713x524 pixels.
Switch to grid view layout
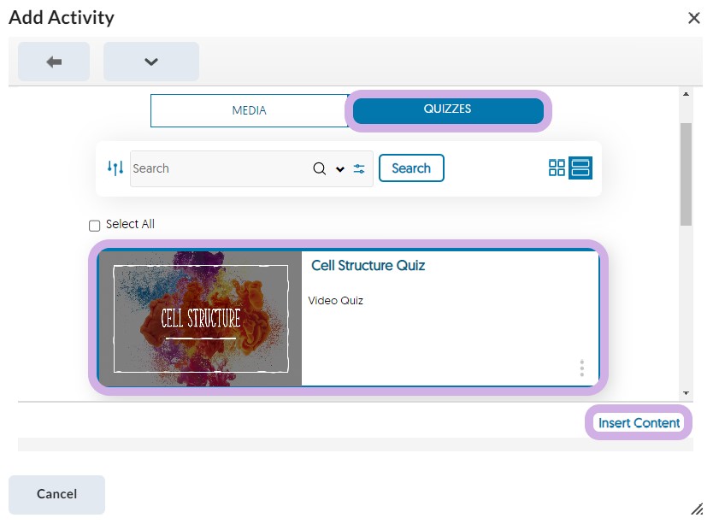(557, 168)
